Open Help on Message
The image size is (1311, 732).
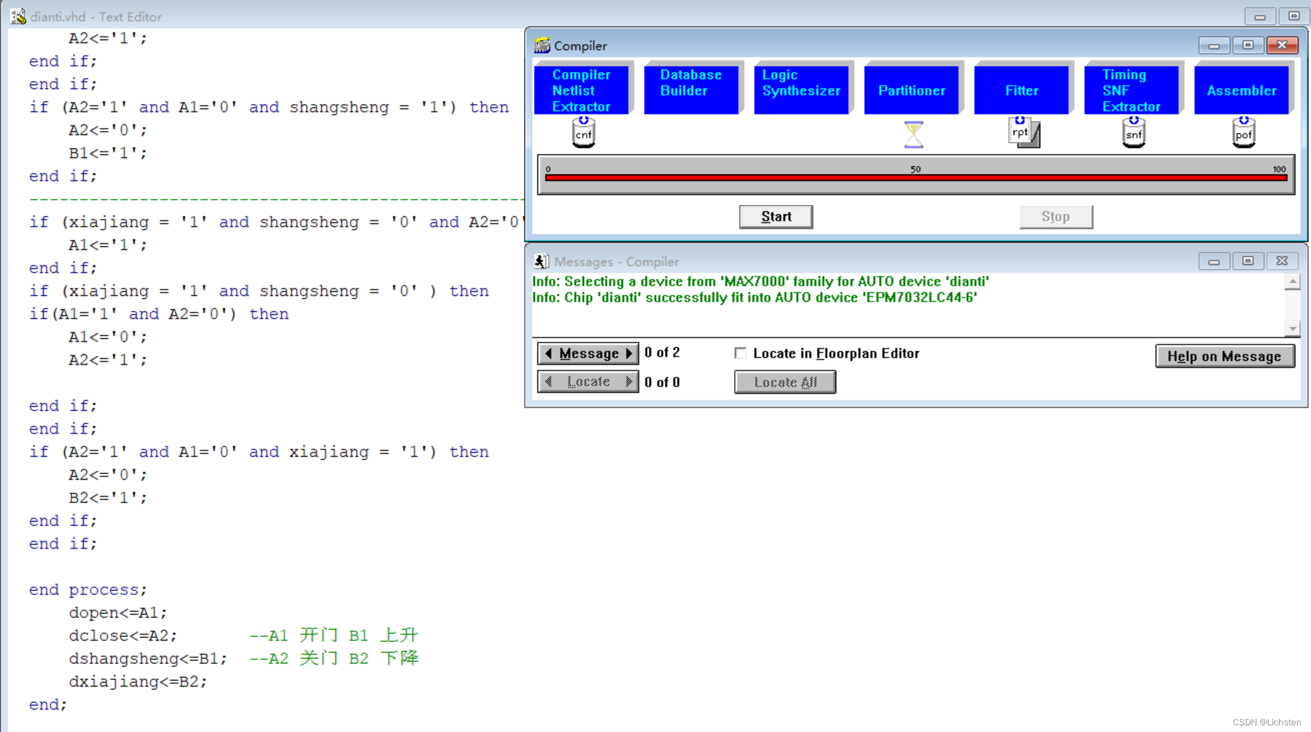coord(1224,356)
